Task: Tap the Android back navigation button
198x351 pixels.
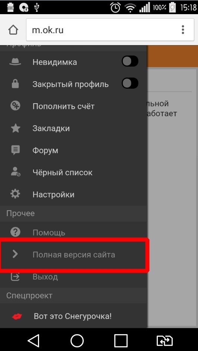Action: pyautogui.click(x=33, y=341)
